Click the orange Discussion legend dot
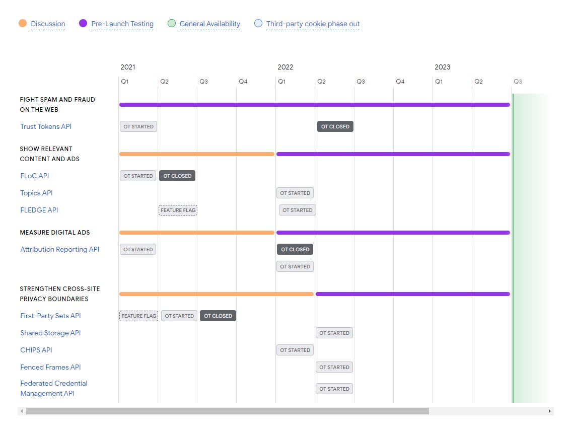 [x=22, y=23]
